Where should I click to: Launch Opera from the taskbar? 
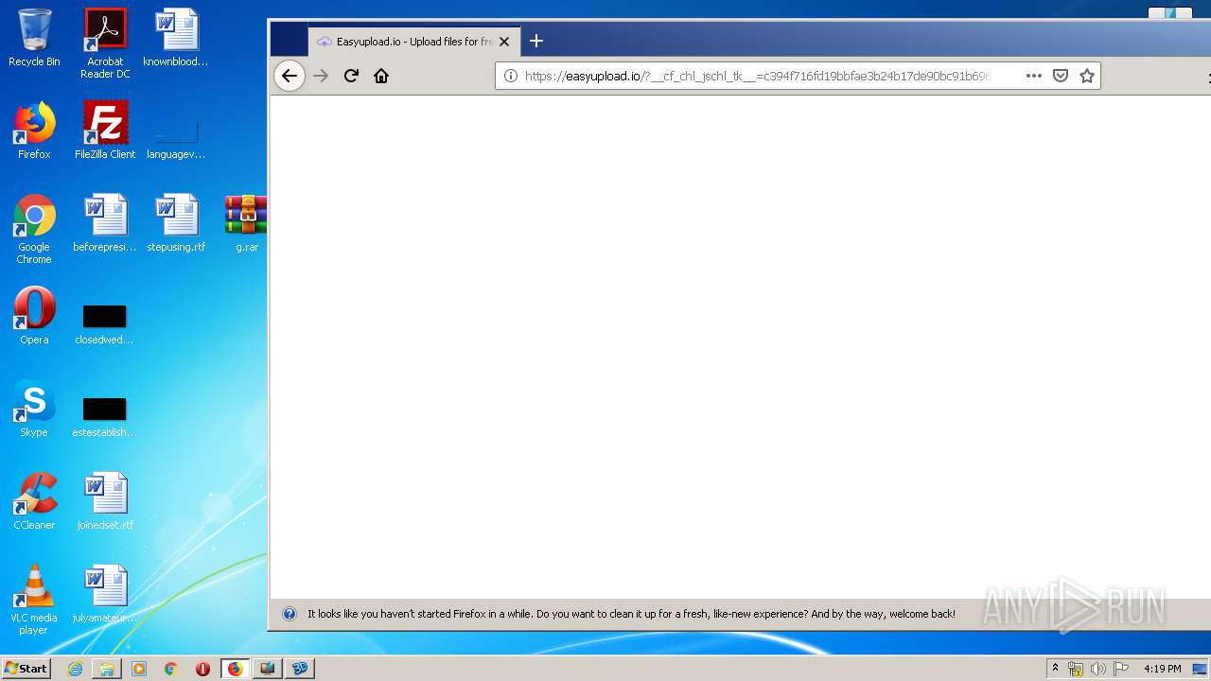click(x=203, y=669)
